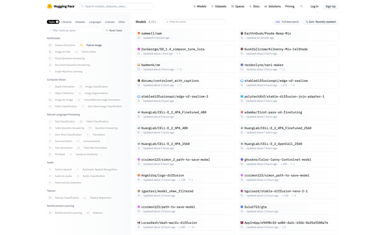Click the Reinforcement Learning task icon
Viewport: 388px width, 235px height.
(50, 213)
